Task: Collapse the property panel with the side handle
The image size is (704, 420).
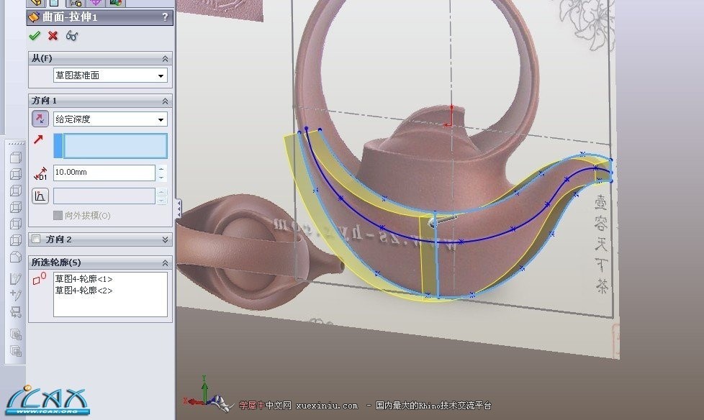Action: (179, 209)
